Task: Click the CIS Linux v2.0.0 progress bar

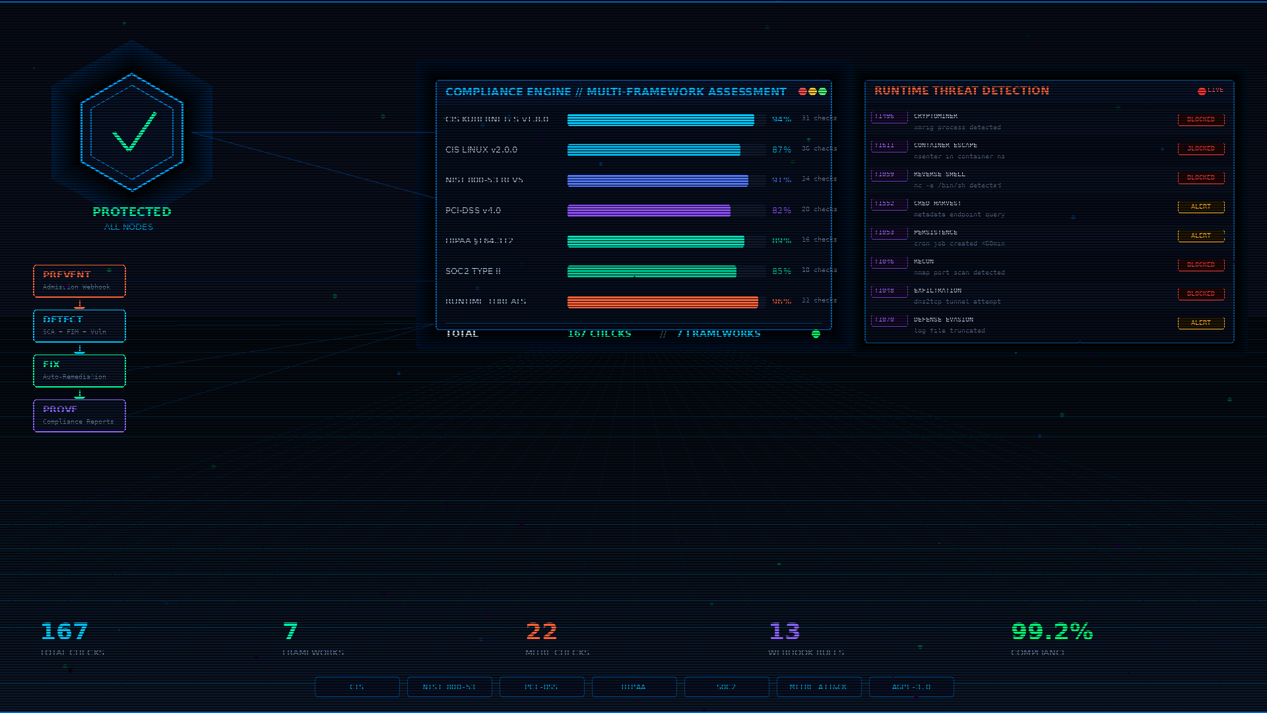Action: pyautogui.click(x=666, y=150)
